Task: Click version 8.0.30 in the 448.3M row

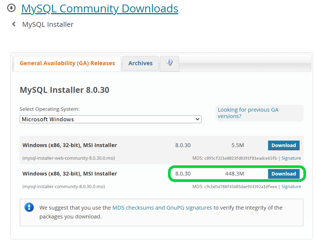Action: point(183,174)
